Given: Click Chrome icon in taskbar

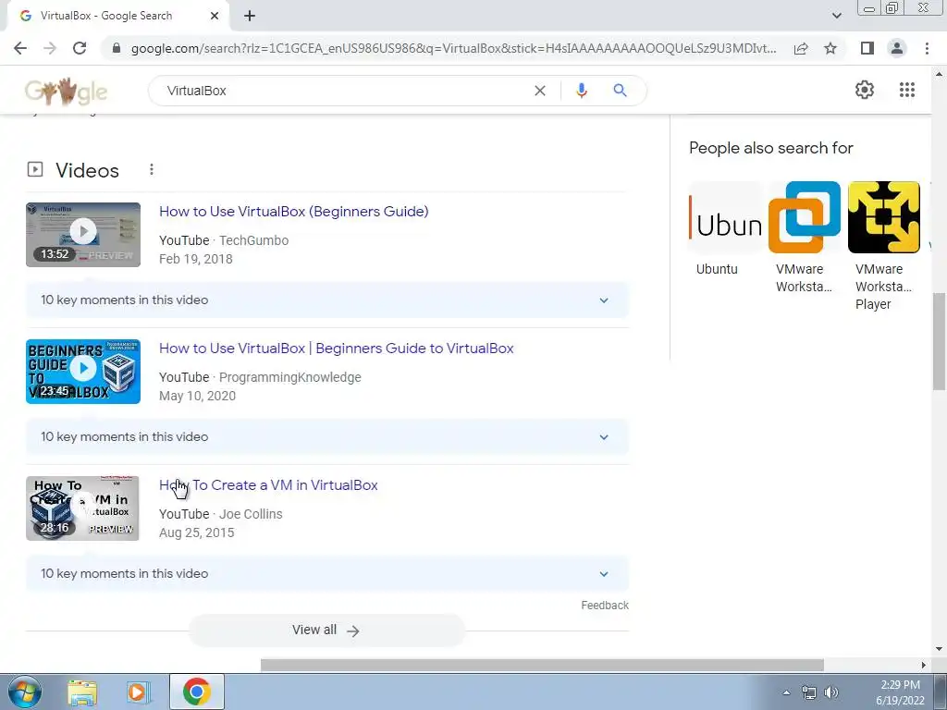Looking at the screenshot, I should pos(197,692).
